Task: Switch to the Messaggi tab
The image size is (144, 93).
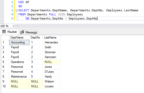Action: pyautogui.click(x=29, y=32)
